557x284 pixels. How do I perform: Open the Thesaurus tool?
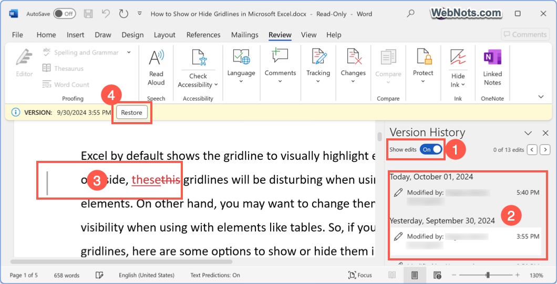point(63,68)
